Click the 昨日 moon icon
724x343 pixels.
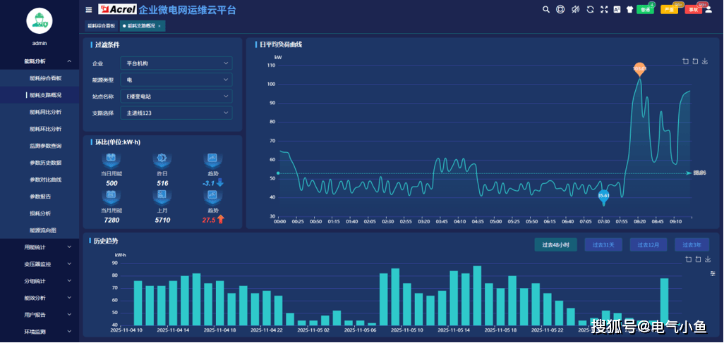tap(162, 158)
